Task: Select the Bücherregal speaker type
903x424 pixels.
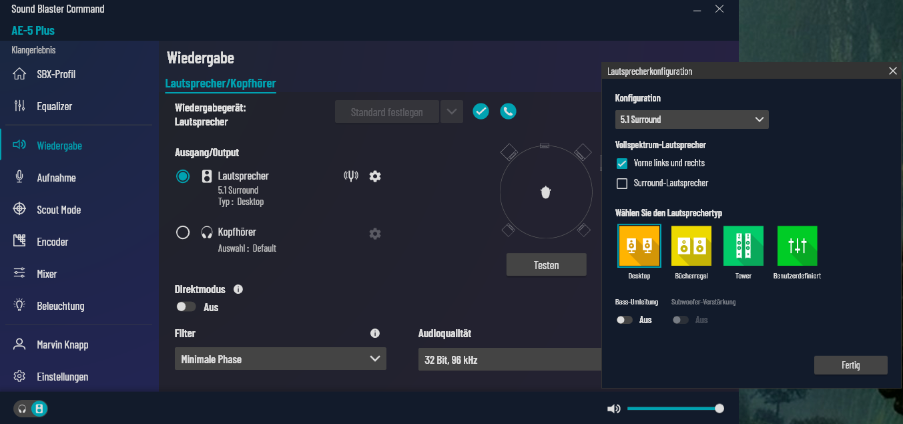Action: point(691,246)
